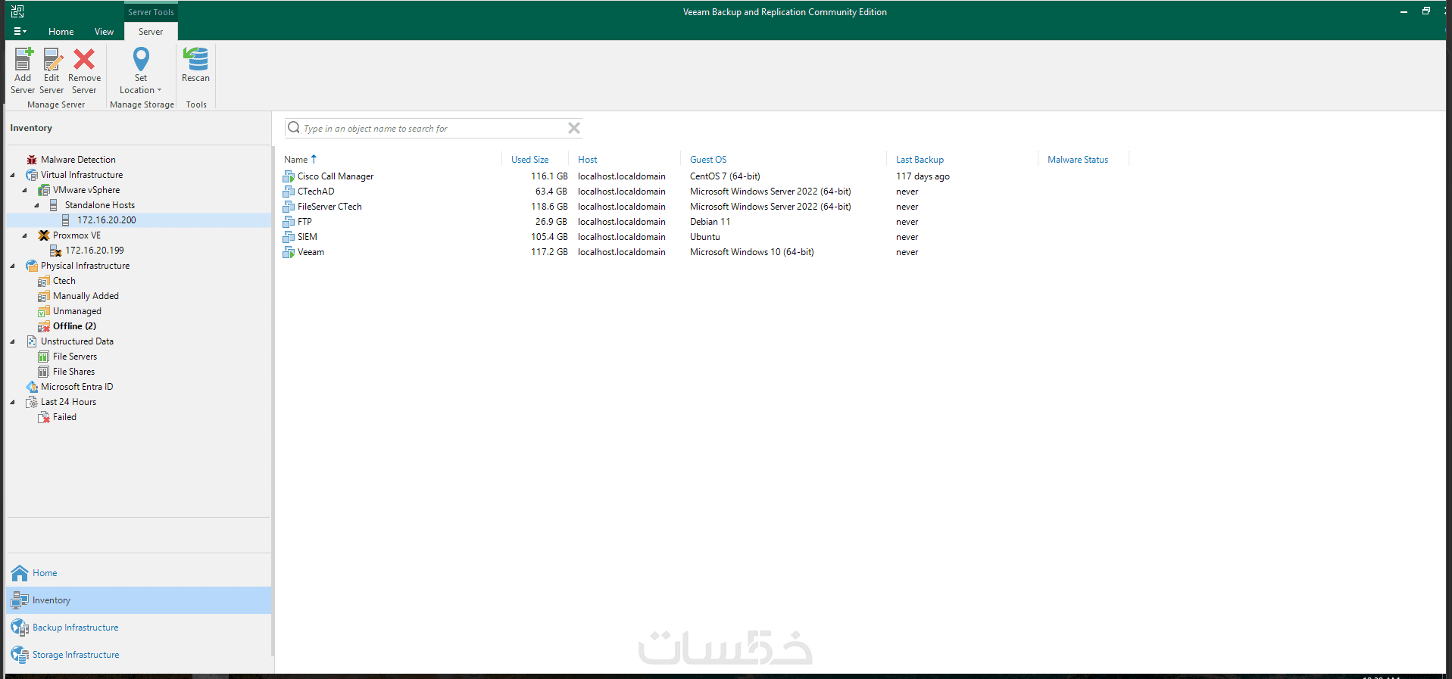This screenshot has height=679, width=1452.
Task: Select the Veeam VM row
Action: point(704,252)
